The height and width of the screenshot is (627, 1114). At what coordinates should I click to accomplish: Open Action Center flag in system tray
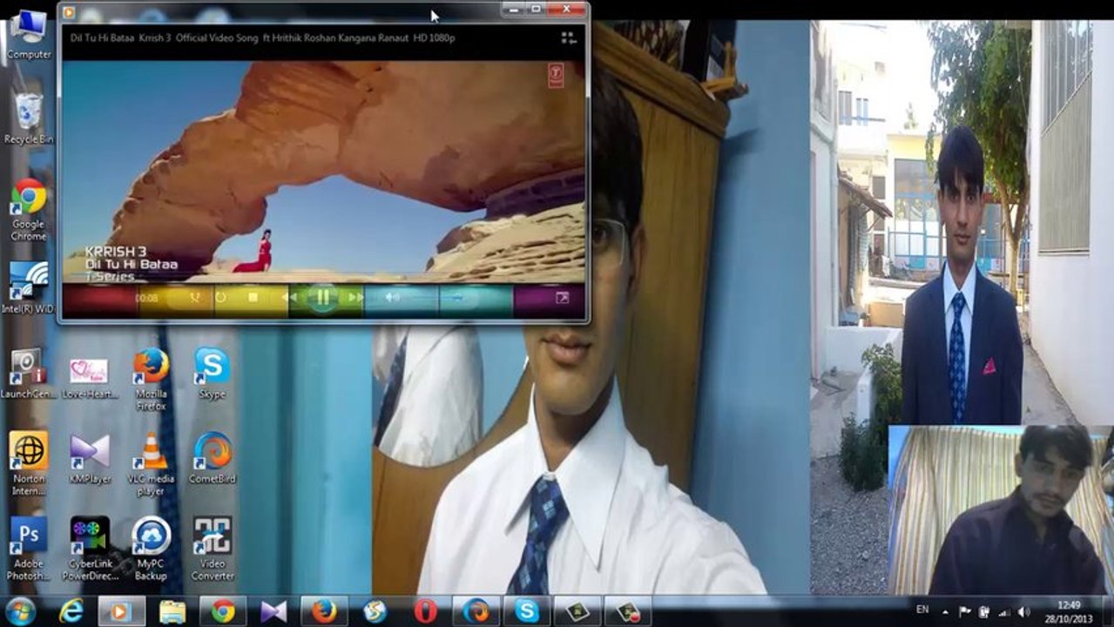(965, 611)
